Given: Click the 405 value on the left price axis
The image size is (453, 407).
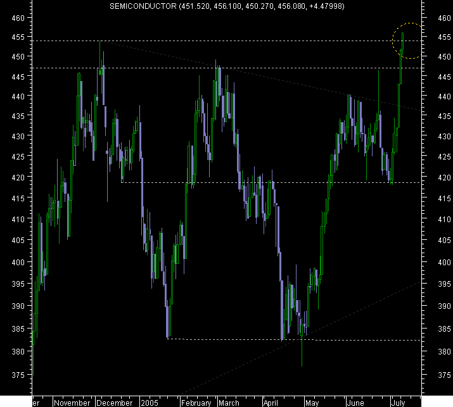Looking at the screenshot, I should (x=18, y=240).
